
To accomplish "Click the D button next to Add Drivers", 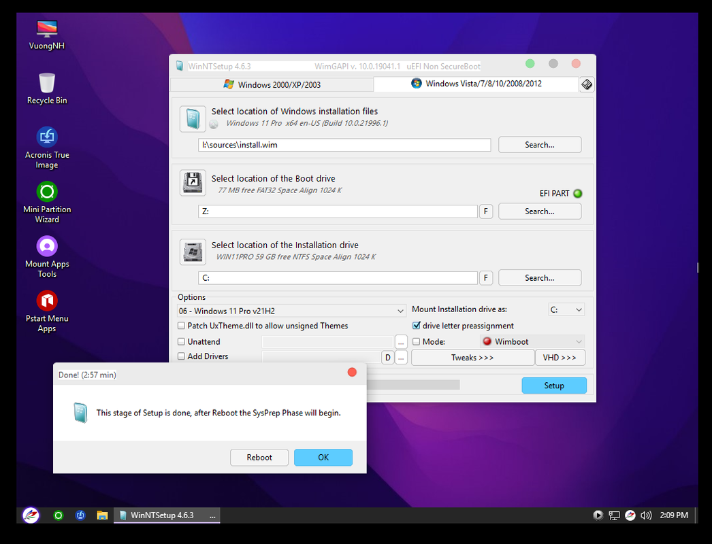I will pyautogui.click(x=388, y=358).
